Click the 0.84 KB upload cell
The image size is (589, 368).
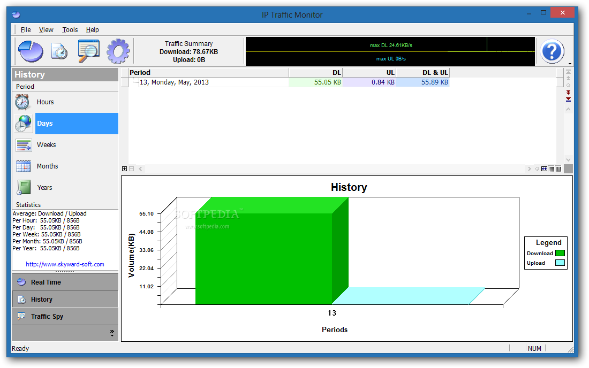click(x=369, y=82)
